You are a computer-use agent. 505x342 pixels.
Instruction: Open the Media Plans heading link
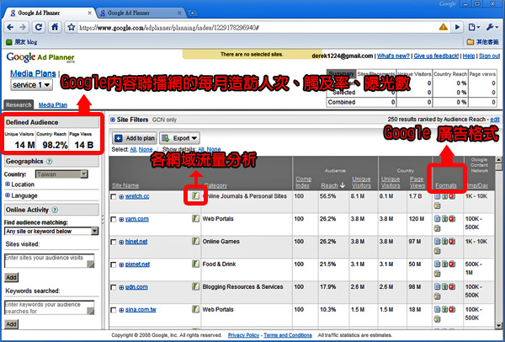tap(33, 73)
